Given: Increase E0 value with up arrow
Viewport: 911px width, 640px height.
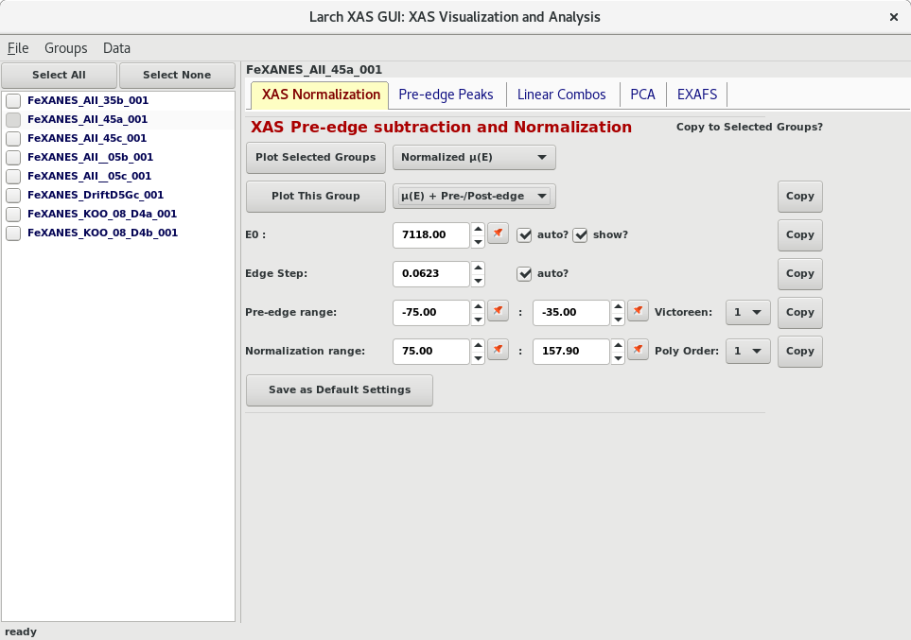Looking at the screenshot, I should [x=478, y=229].
